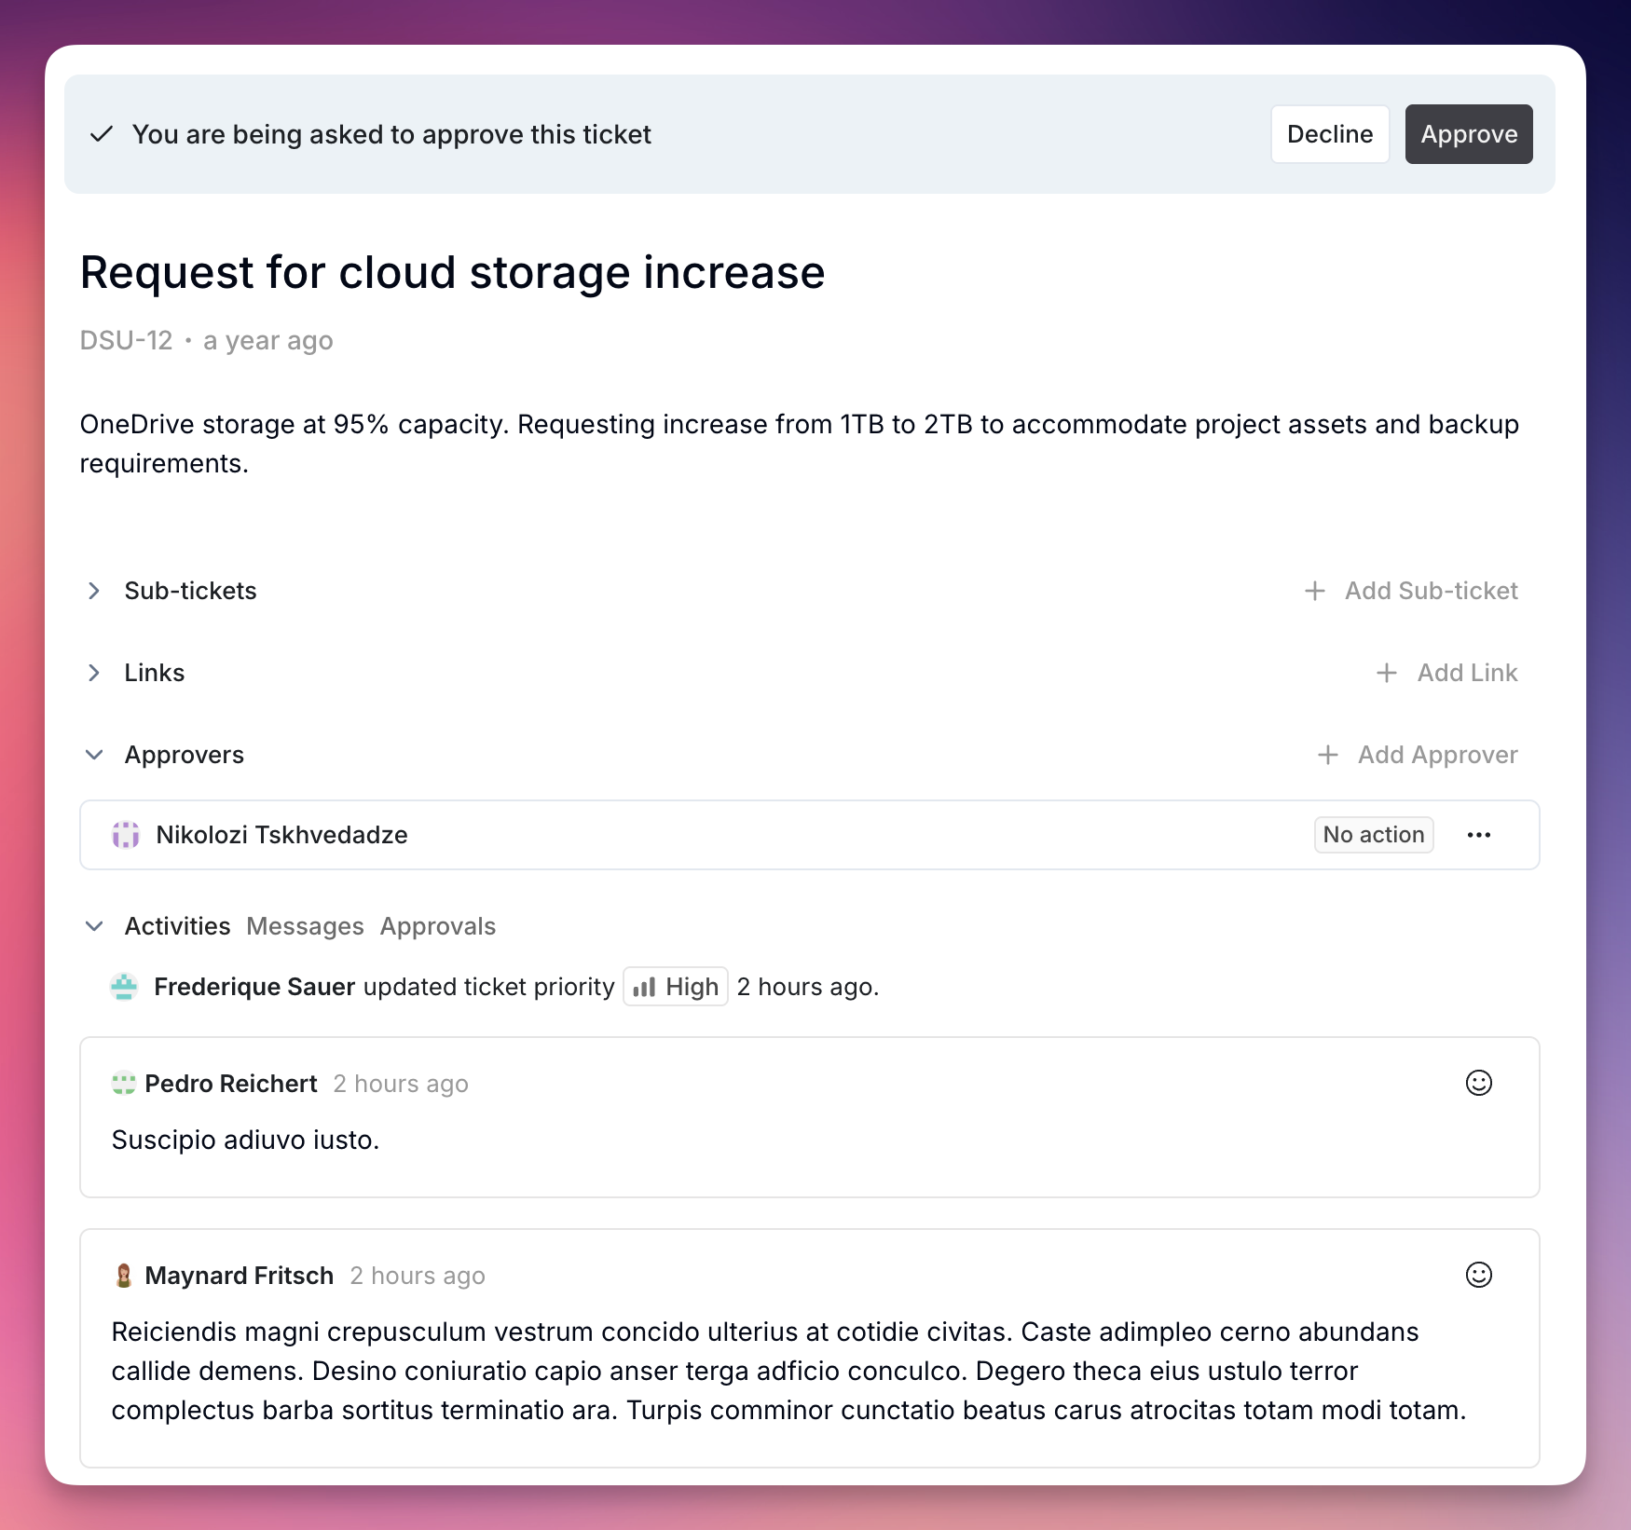Image resolution: width=1631 pixels, height=1530 pixels.
Task: Click the plus icon beside Add Approver
Action: pos(1328,755)
